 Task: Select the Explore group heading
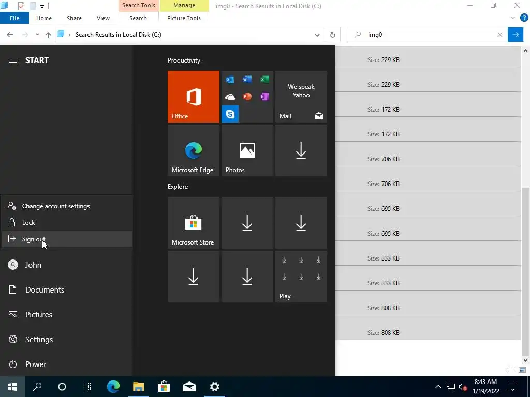[x=178, y=186]
